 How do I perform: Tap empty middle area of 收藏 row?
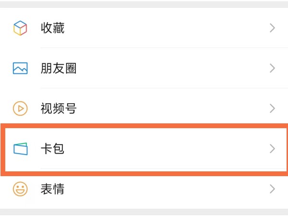(165, 28)
